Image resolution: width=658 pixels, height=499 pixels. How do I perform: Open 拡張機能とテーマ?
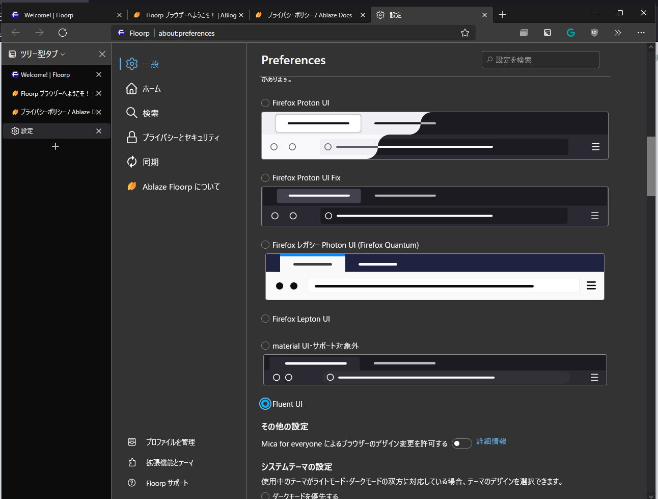click(x=161, y=462)
